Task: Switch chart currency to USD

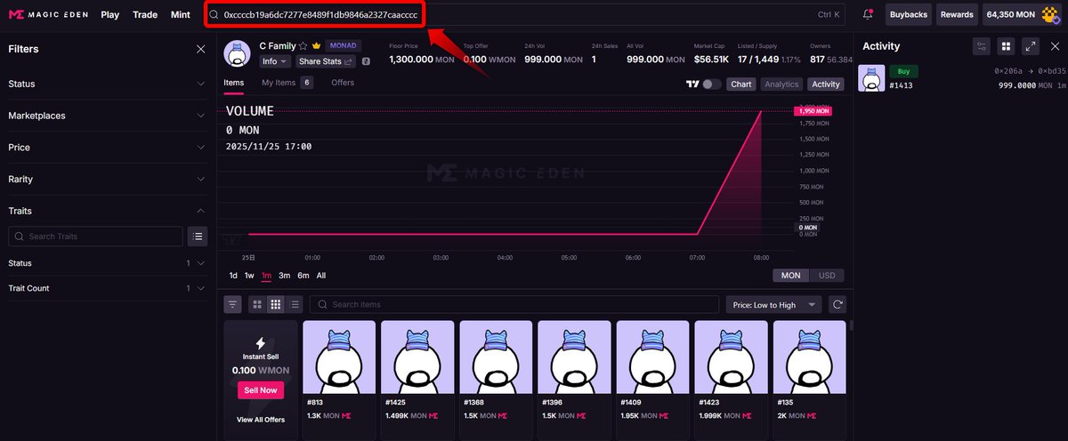Action: (x=827, y=276)
